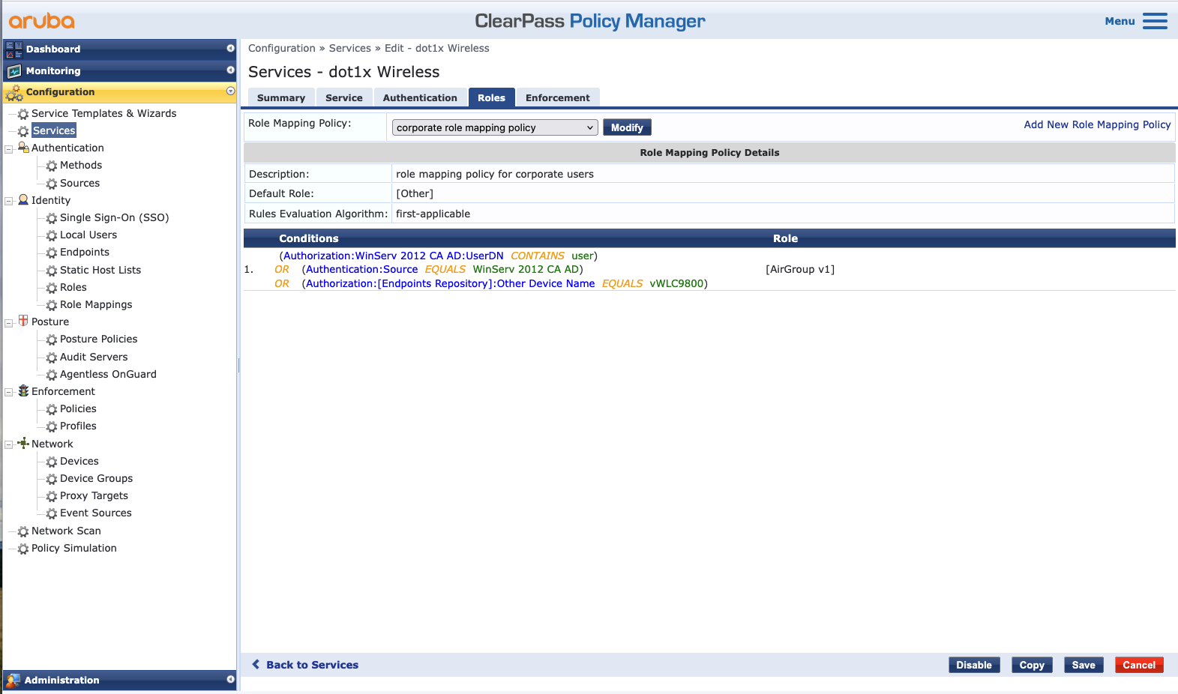1178x694 pixels.
Task: Switch to the Summary tab
Action: 281,98
